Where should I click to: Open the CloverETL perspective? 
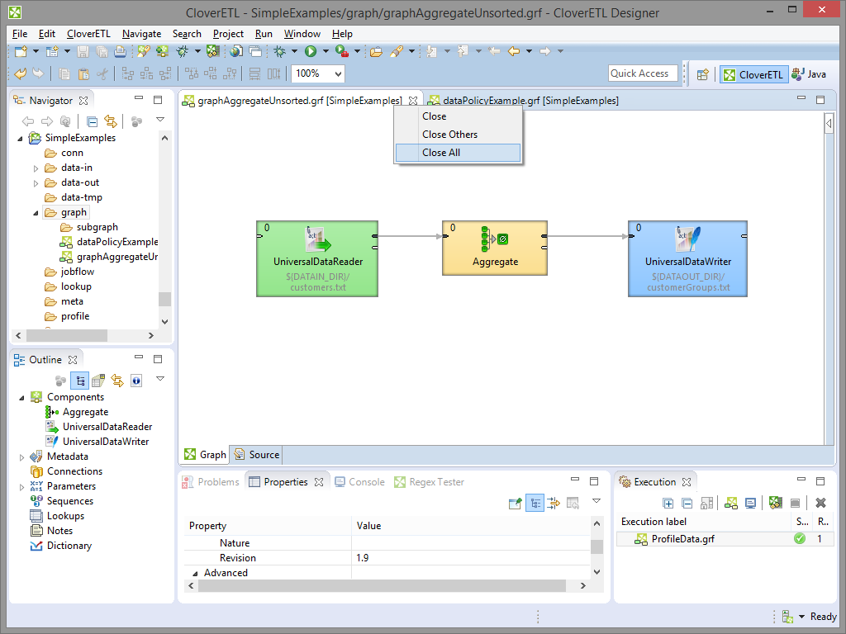[752, 74]
